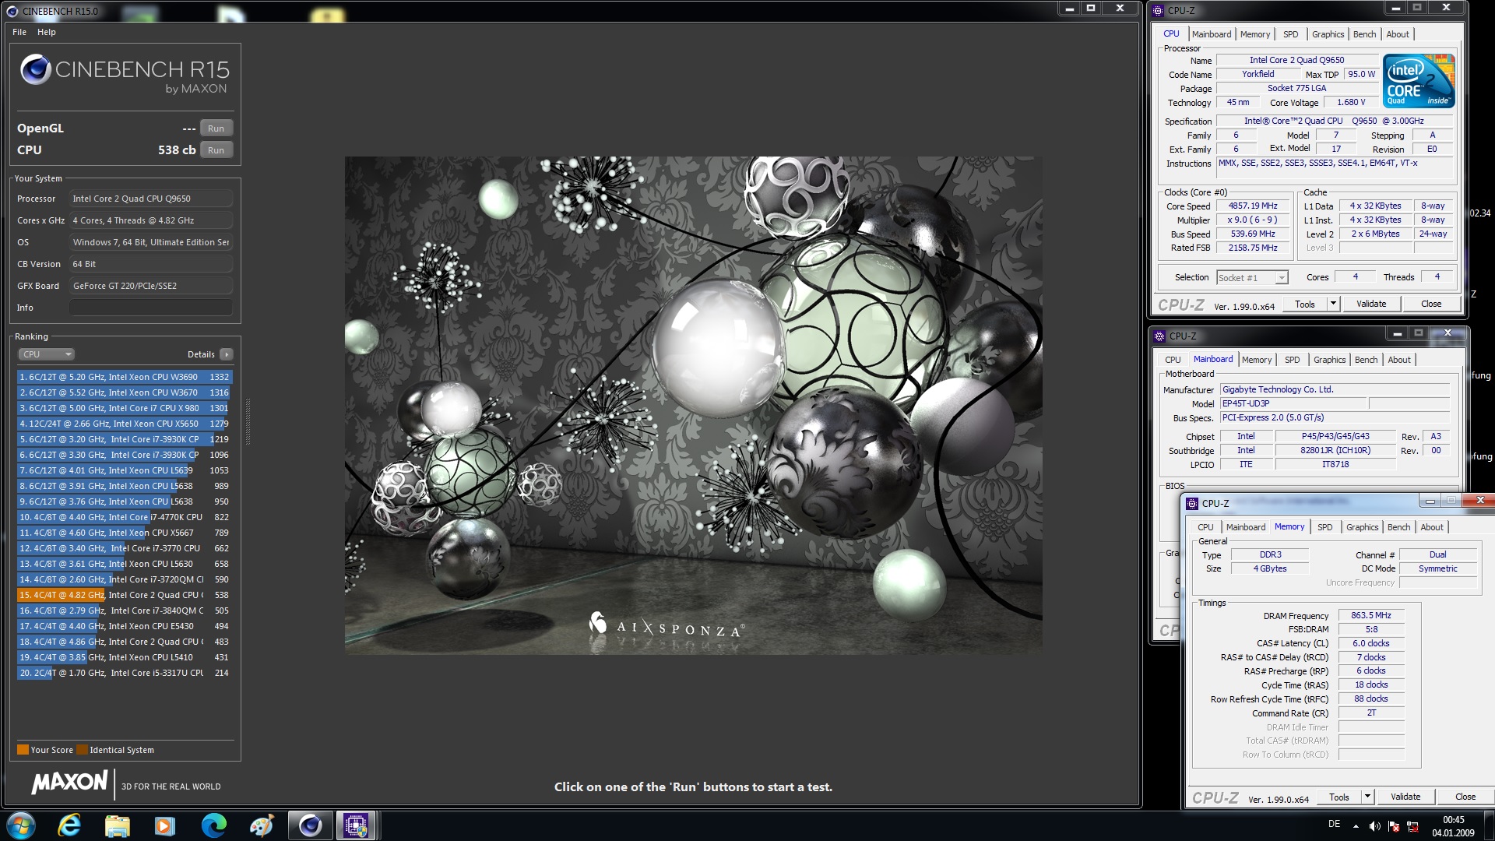Launch Internet Explorer from taskbar
The width and height of the screenshot is (1495, 841).
click(69, 825)
